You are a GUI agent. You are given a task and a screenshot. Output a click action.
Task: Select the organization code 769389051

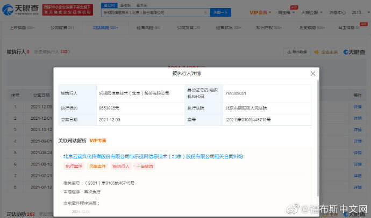(236, 93)
